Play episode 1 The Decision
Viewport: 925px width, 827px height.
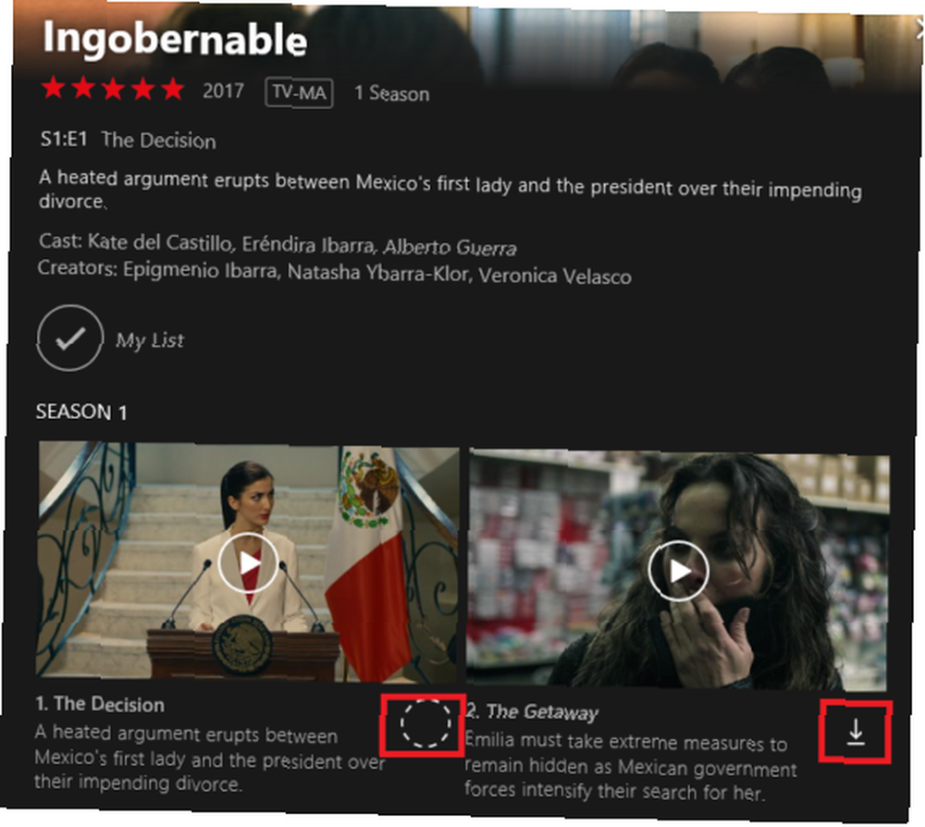click(x=248, y=562)
